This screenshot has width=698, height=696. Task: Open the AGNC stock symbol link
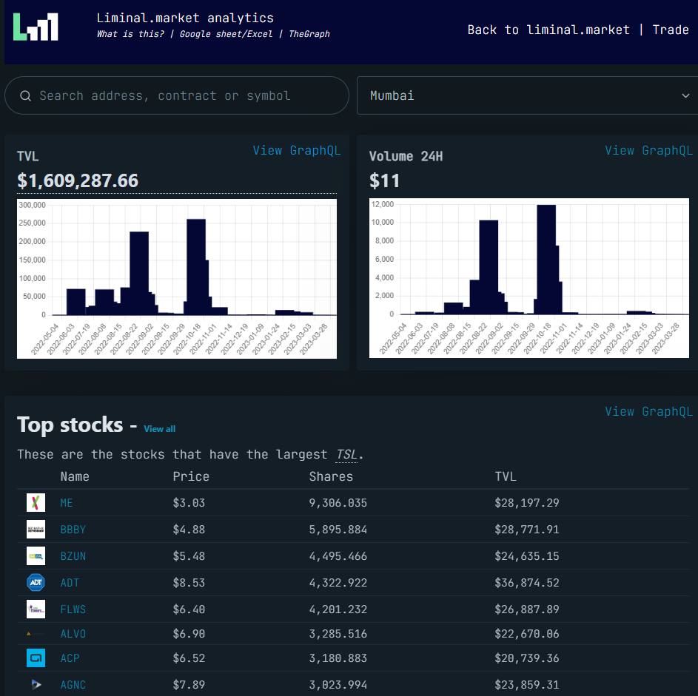[73, 685]
